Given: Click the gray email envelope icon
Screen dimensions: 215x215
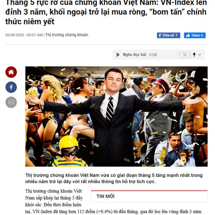Looking at the screenshot, I should click(x=11, y=102).
